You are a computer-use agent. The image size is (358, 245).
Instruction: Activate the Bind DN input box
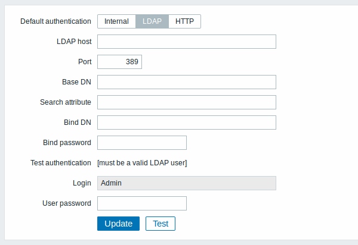pos(187,122)
